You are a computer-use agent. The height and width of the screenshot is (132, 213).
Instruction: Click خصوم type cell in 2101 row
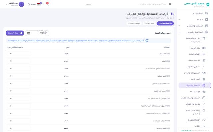66,128
